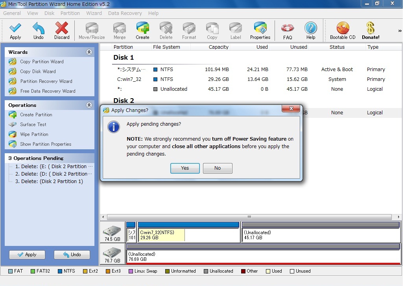Click the Donate dollar icon

pos(371,31)
